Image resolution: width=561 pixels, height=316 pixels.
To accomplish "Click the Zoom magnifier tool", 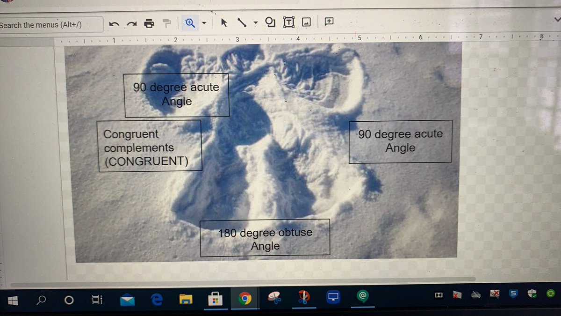I will click(x=190, y=22).
